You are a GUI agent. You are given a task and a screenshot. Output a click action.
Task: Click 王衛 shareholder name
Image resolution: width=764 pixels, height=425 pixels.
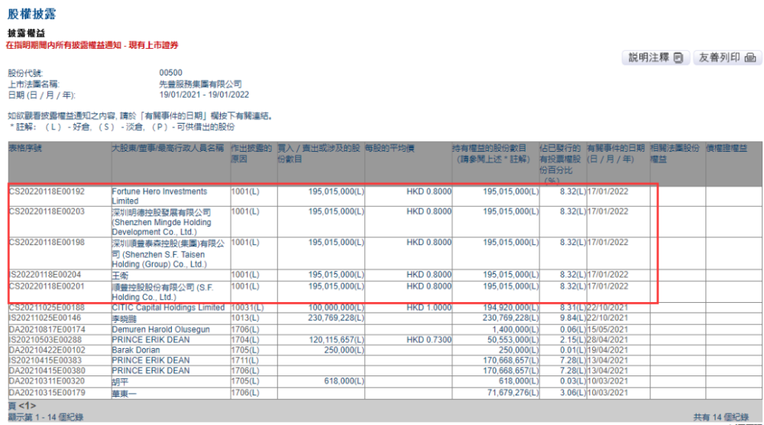point(120,275)
